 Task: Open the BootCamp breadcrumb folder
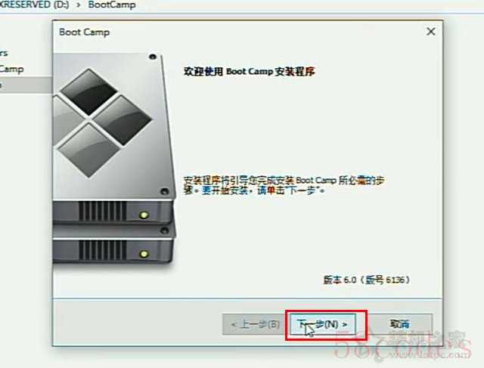pos(112,5)
